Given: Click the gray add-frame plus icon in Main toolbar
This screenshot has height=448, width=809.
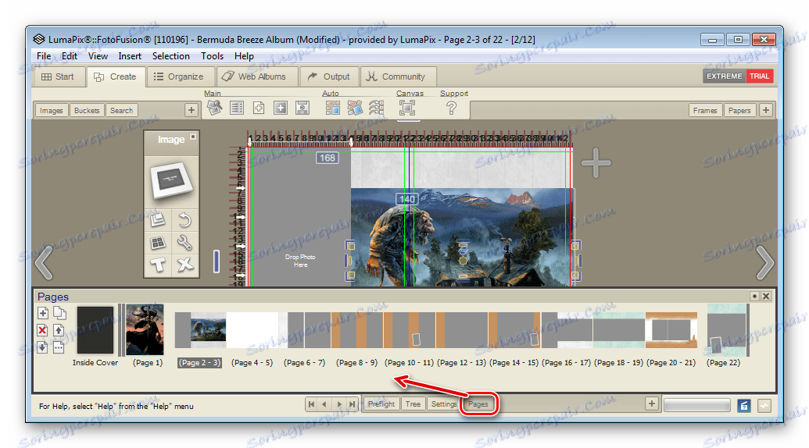Looking at the screenshot, I should click(281, 108).
